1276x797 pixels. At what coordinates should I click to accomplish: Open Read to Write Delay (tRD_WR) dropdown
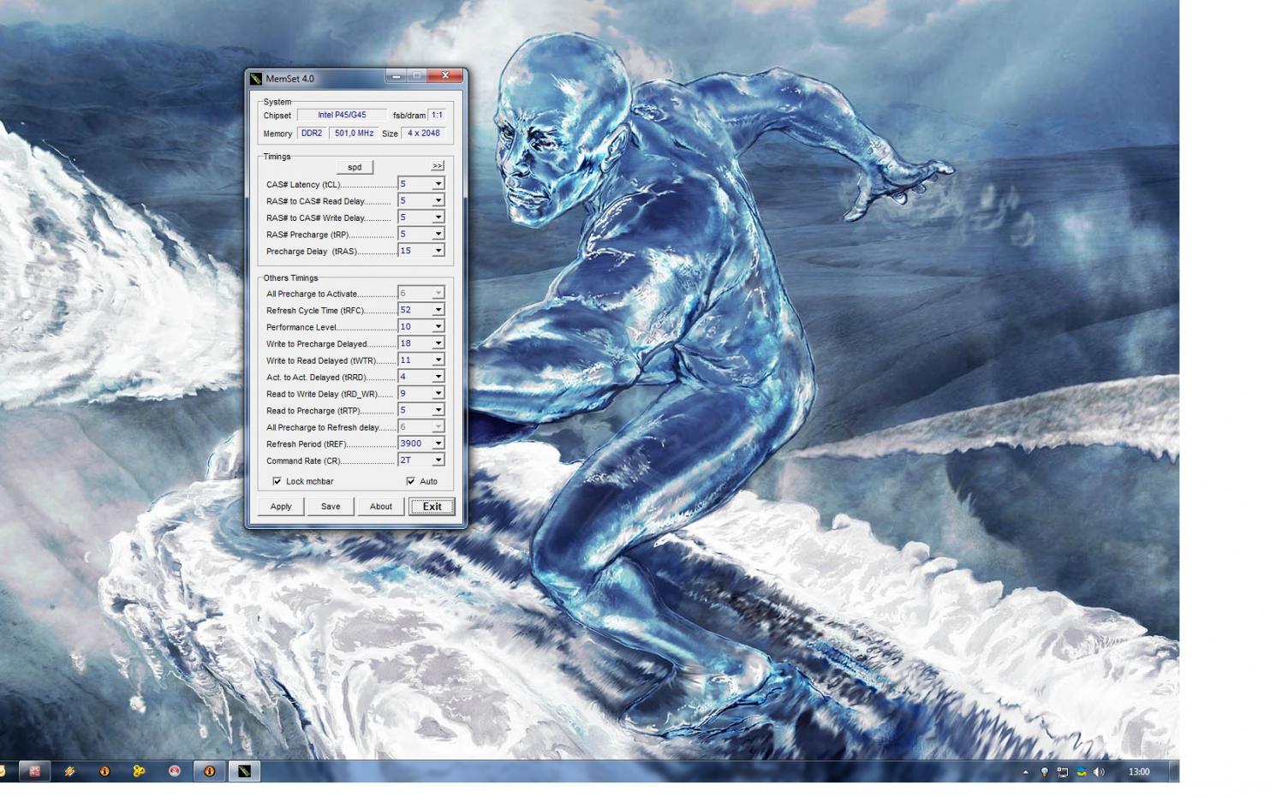point(438,394)
